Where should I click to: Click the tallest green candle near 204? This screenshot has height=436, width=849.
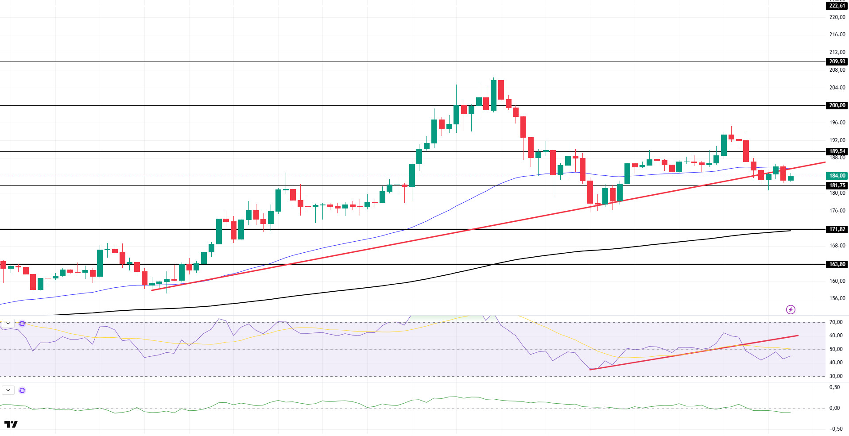(x=493, y=95)
